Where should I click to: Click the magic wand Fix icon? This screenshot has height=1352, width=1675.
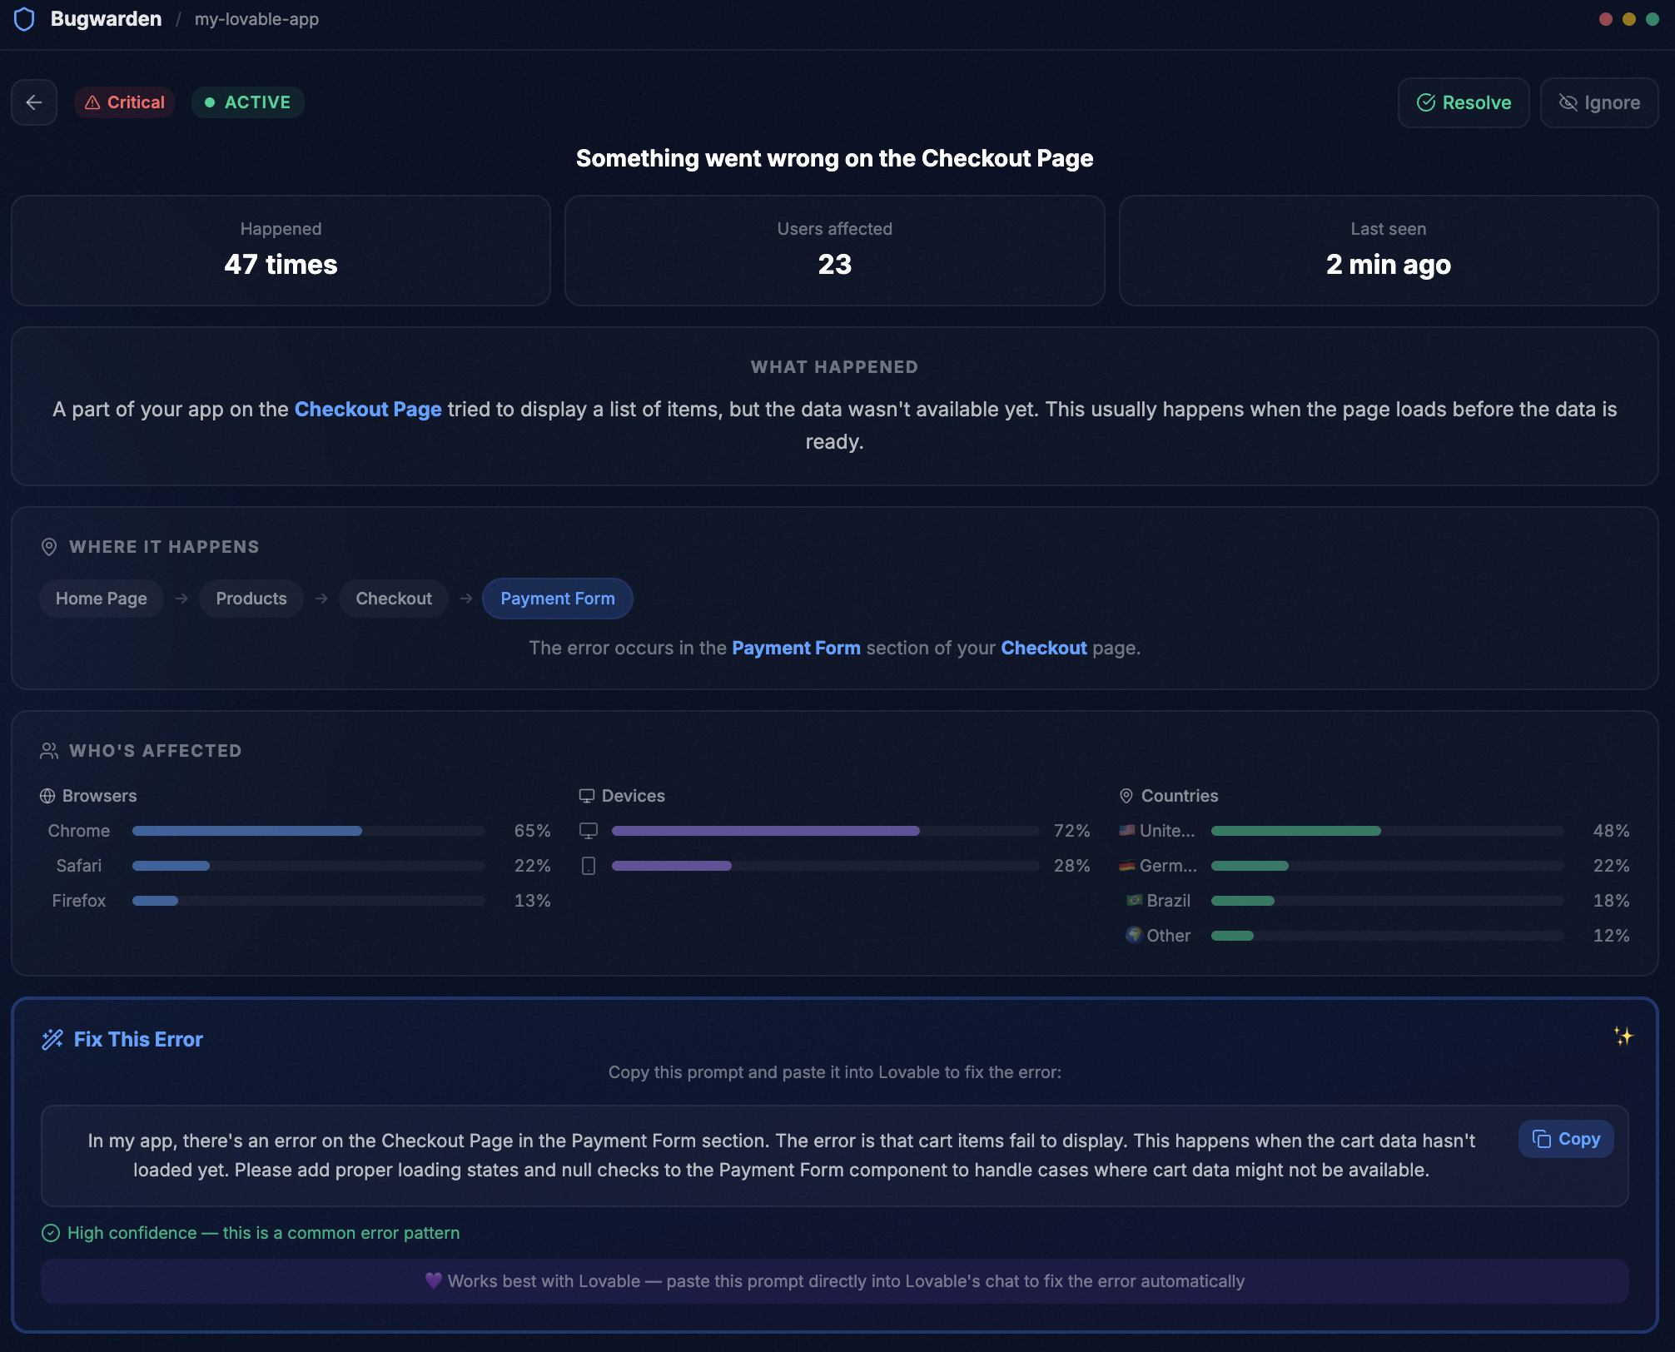[52, 1039]
